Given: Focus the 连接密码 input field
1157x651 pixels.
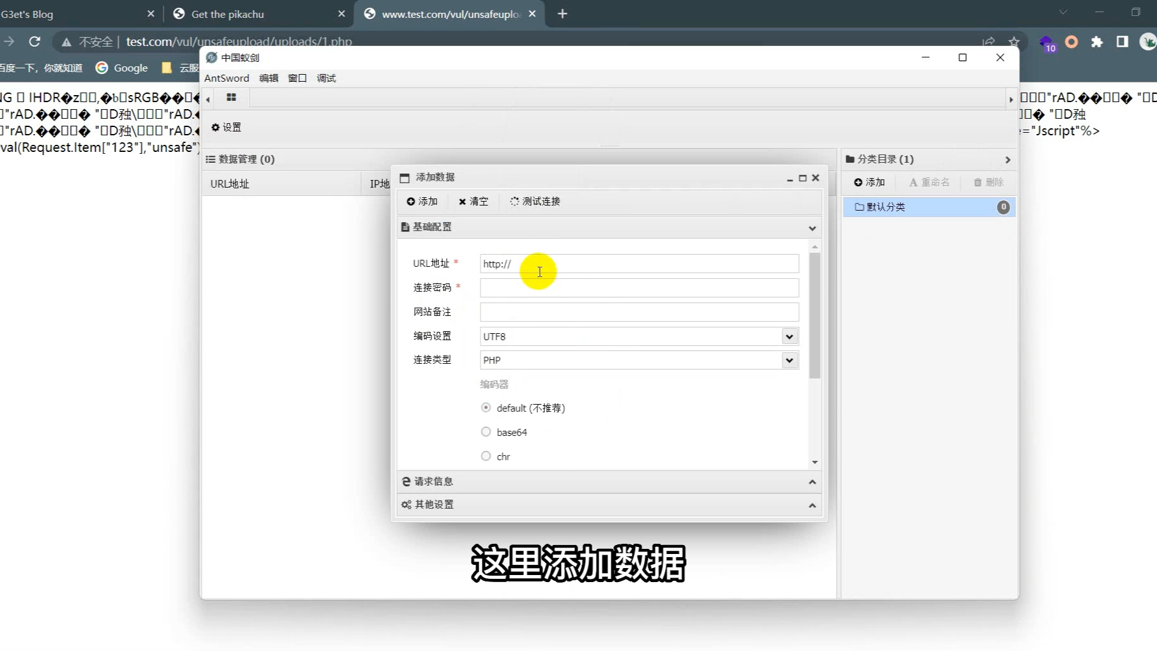Looking at the screenshot, I should coord(639,288).
